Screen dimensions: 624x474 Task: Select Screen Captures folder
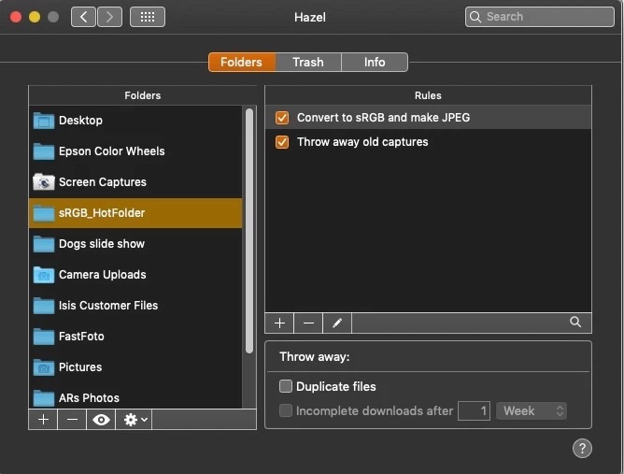tap(135, 182)
